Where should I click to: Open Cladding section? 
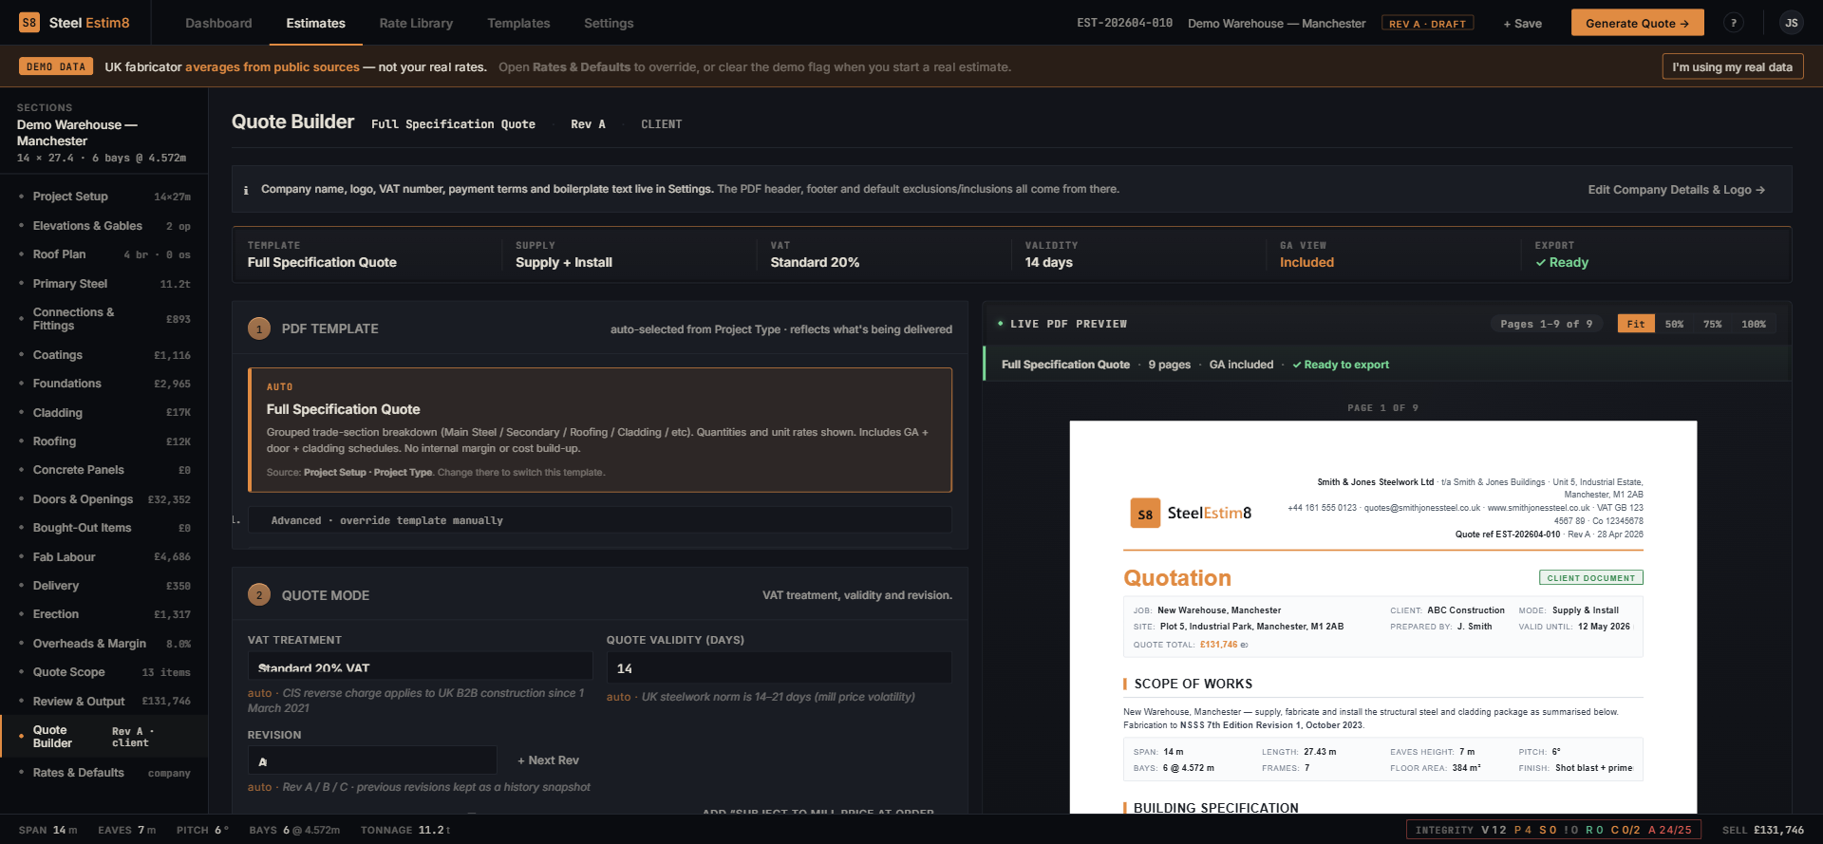pyautogui.click(x=104, y=413)
